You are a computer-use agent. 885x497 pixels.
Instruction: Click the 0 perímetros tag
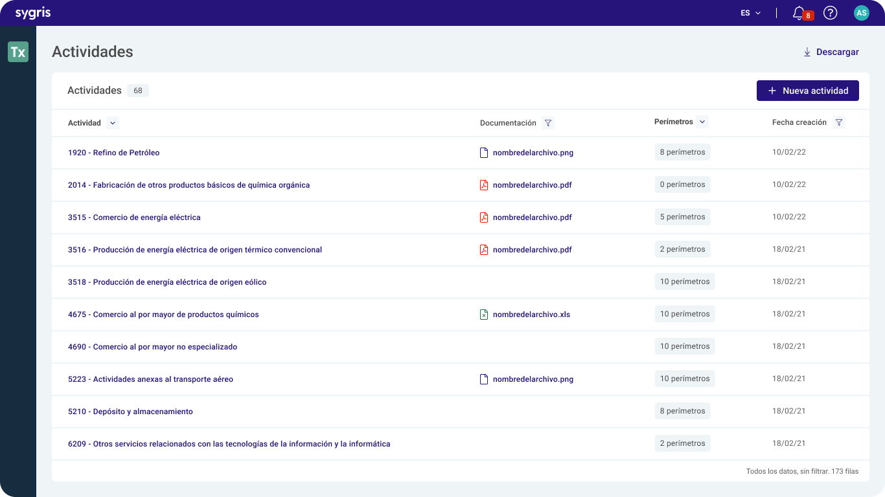point(682,184)
